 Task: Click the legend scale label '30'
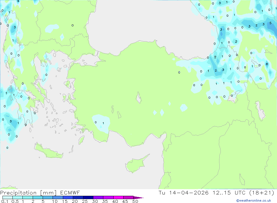(x=95, y=201)
